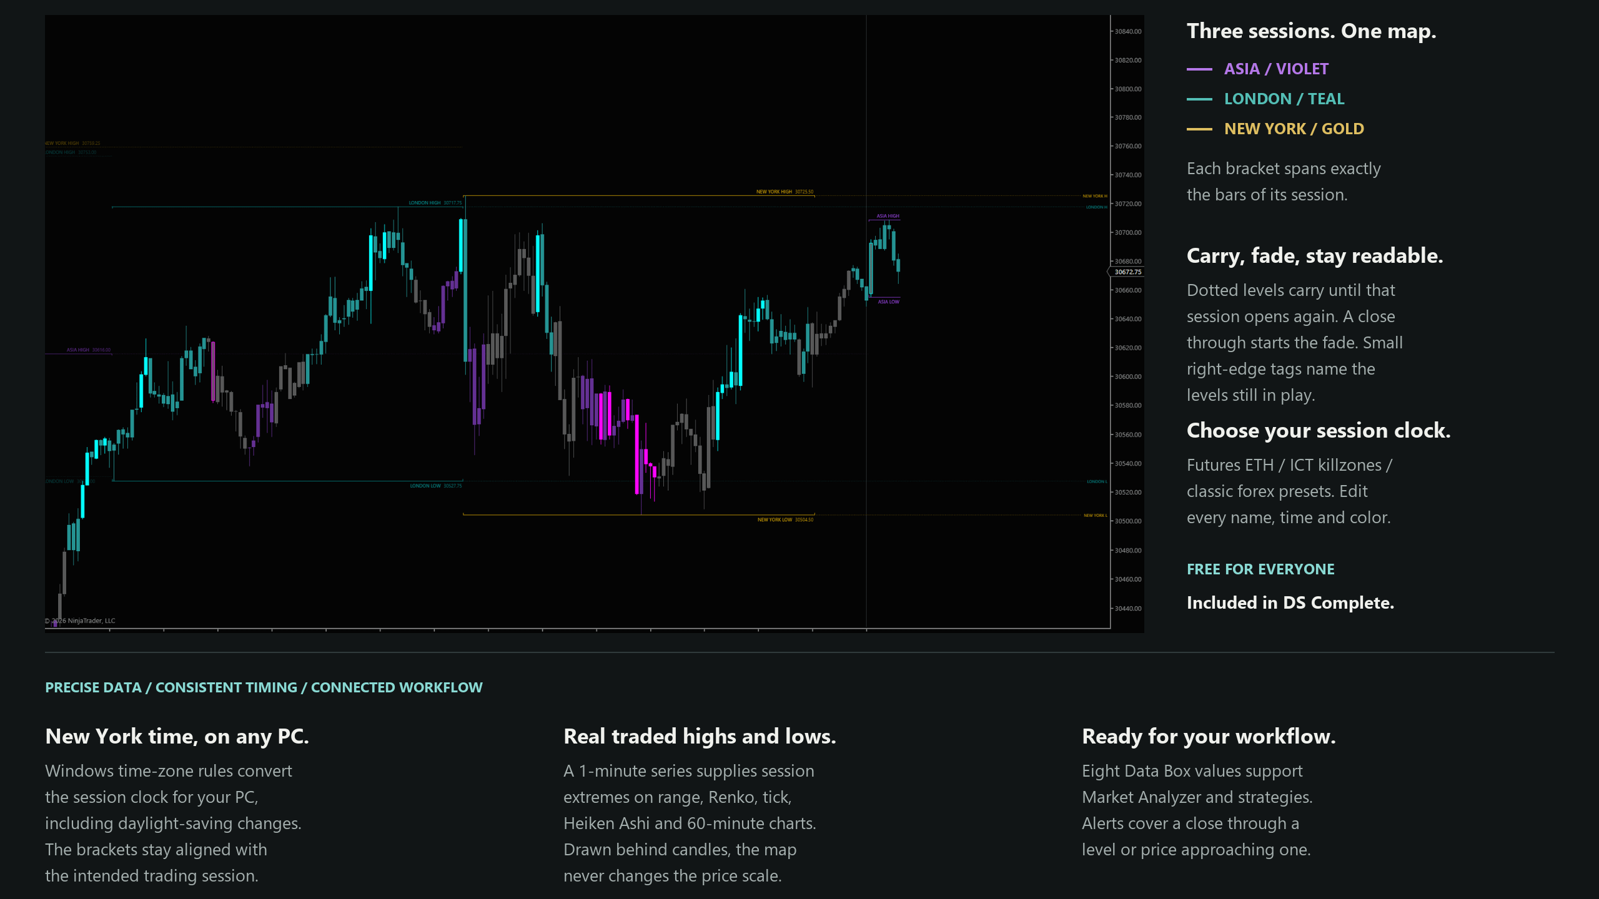Click the NEW YORK LOW 30504.50 label

click(785, 519)
